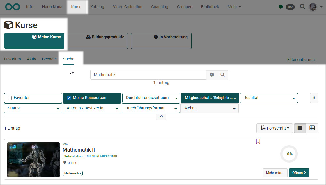Run search with the magnifier button
Screen dimensions: 326x185
point(223,75)
